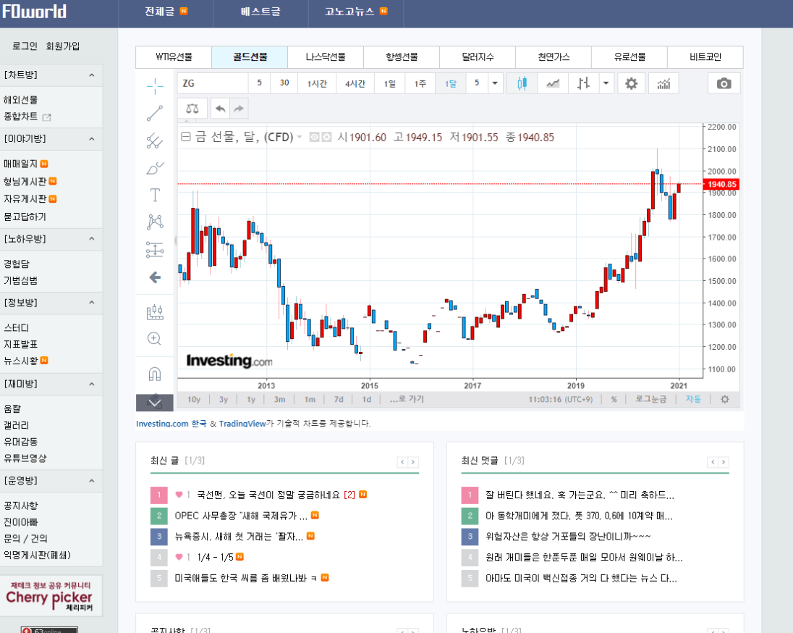The image size is (793, 633).
Task: Collapse the [정보방] sidebar section
Action: [92, 302]
